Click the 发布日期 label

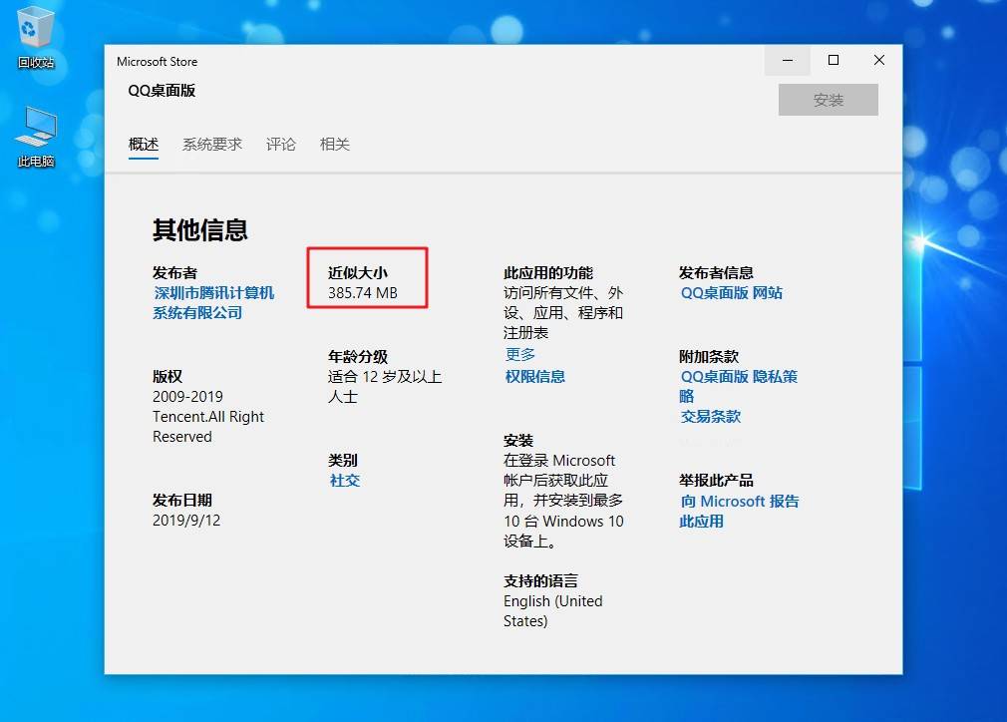tap(182, 500)
